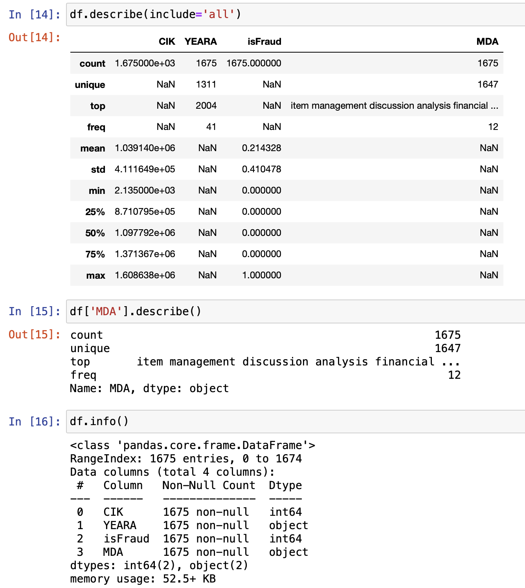Click the YEARA object row in info output
The height and width of the screenshot is (588, 525).
[193, 526]
